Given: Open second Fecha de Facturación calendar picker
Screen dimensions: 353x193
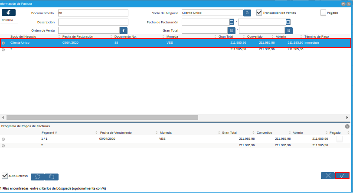Looking at the screenshot, I should [x=288, y=22].
